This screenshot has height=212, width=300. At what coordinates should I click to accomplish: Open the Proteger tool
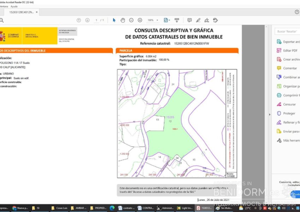(289, 113)
